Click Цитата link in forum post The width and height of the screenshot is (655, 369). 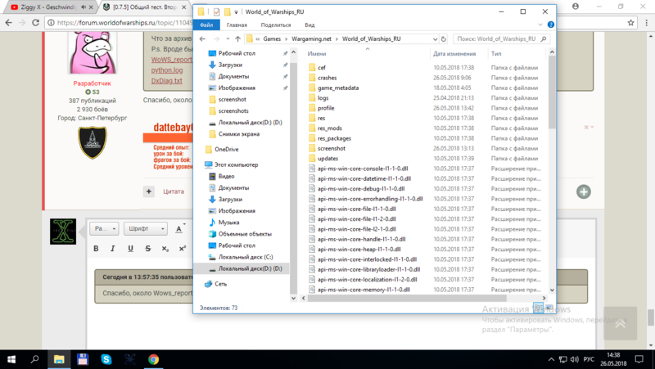pyautogui.click(x=174, y=191)
